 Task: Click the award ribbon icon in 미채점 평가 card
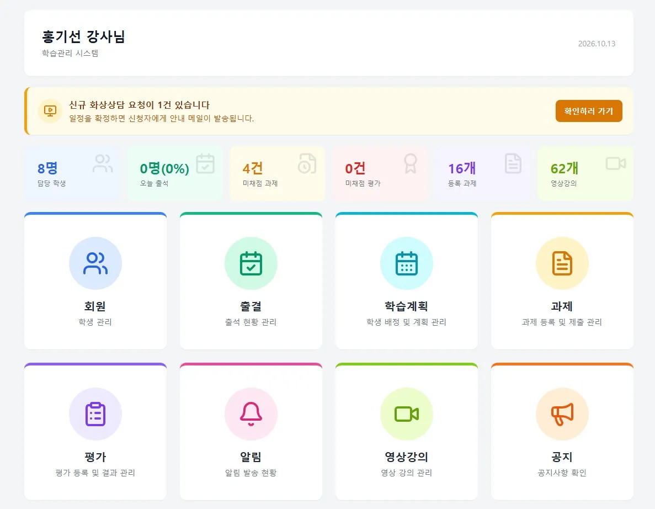410,163
